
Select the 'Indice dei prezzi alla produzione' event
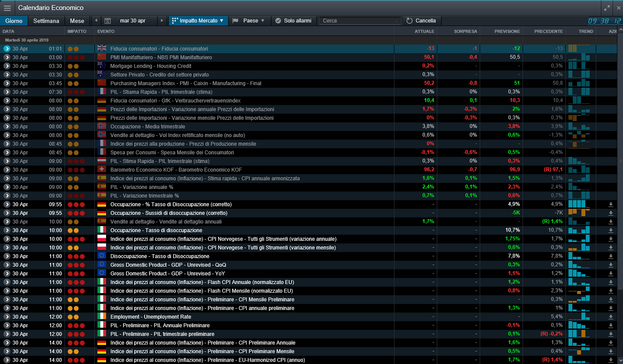tap(183, 144)
